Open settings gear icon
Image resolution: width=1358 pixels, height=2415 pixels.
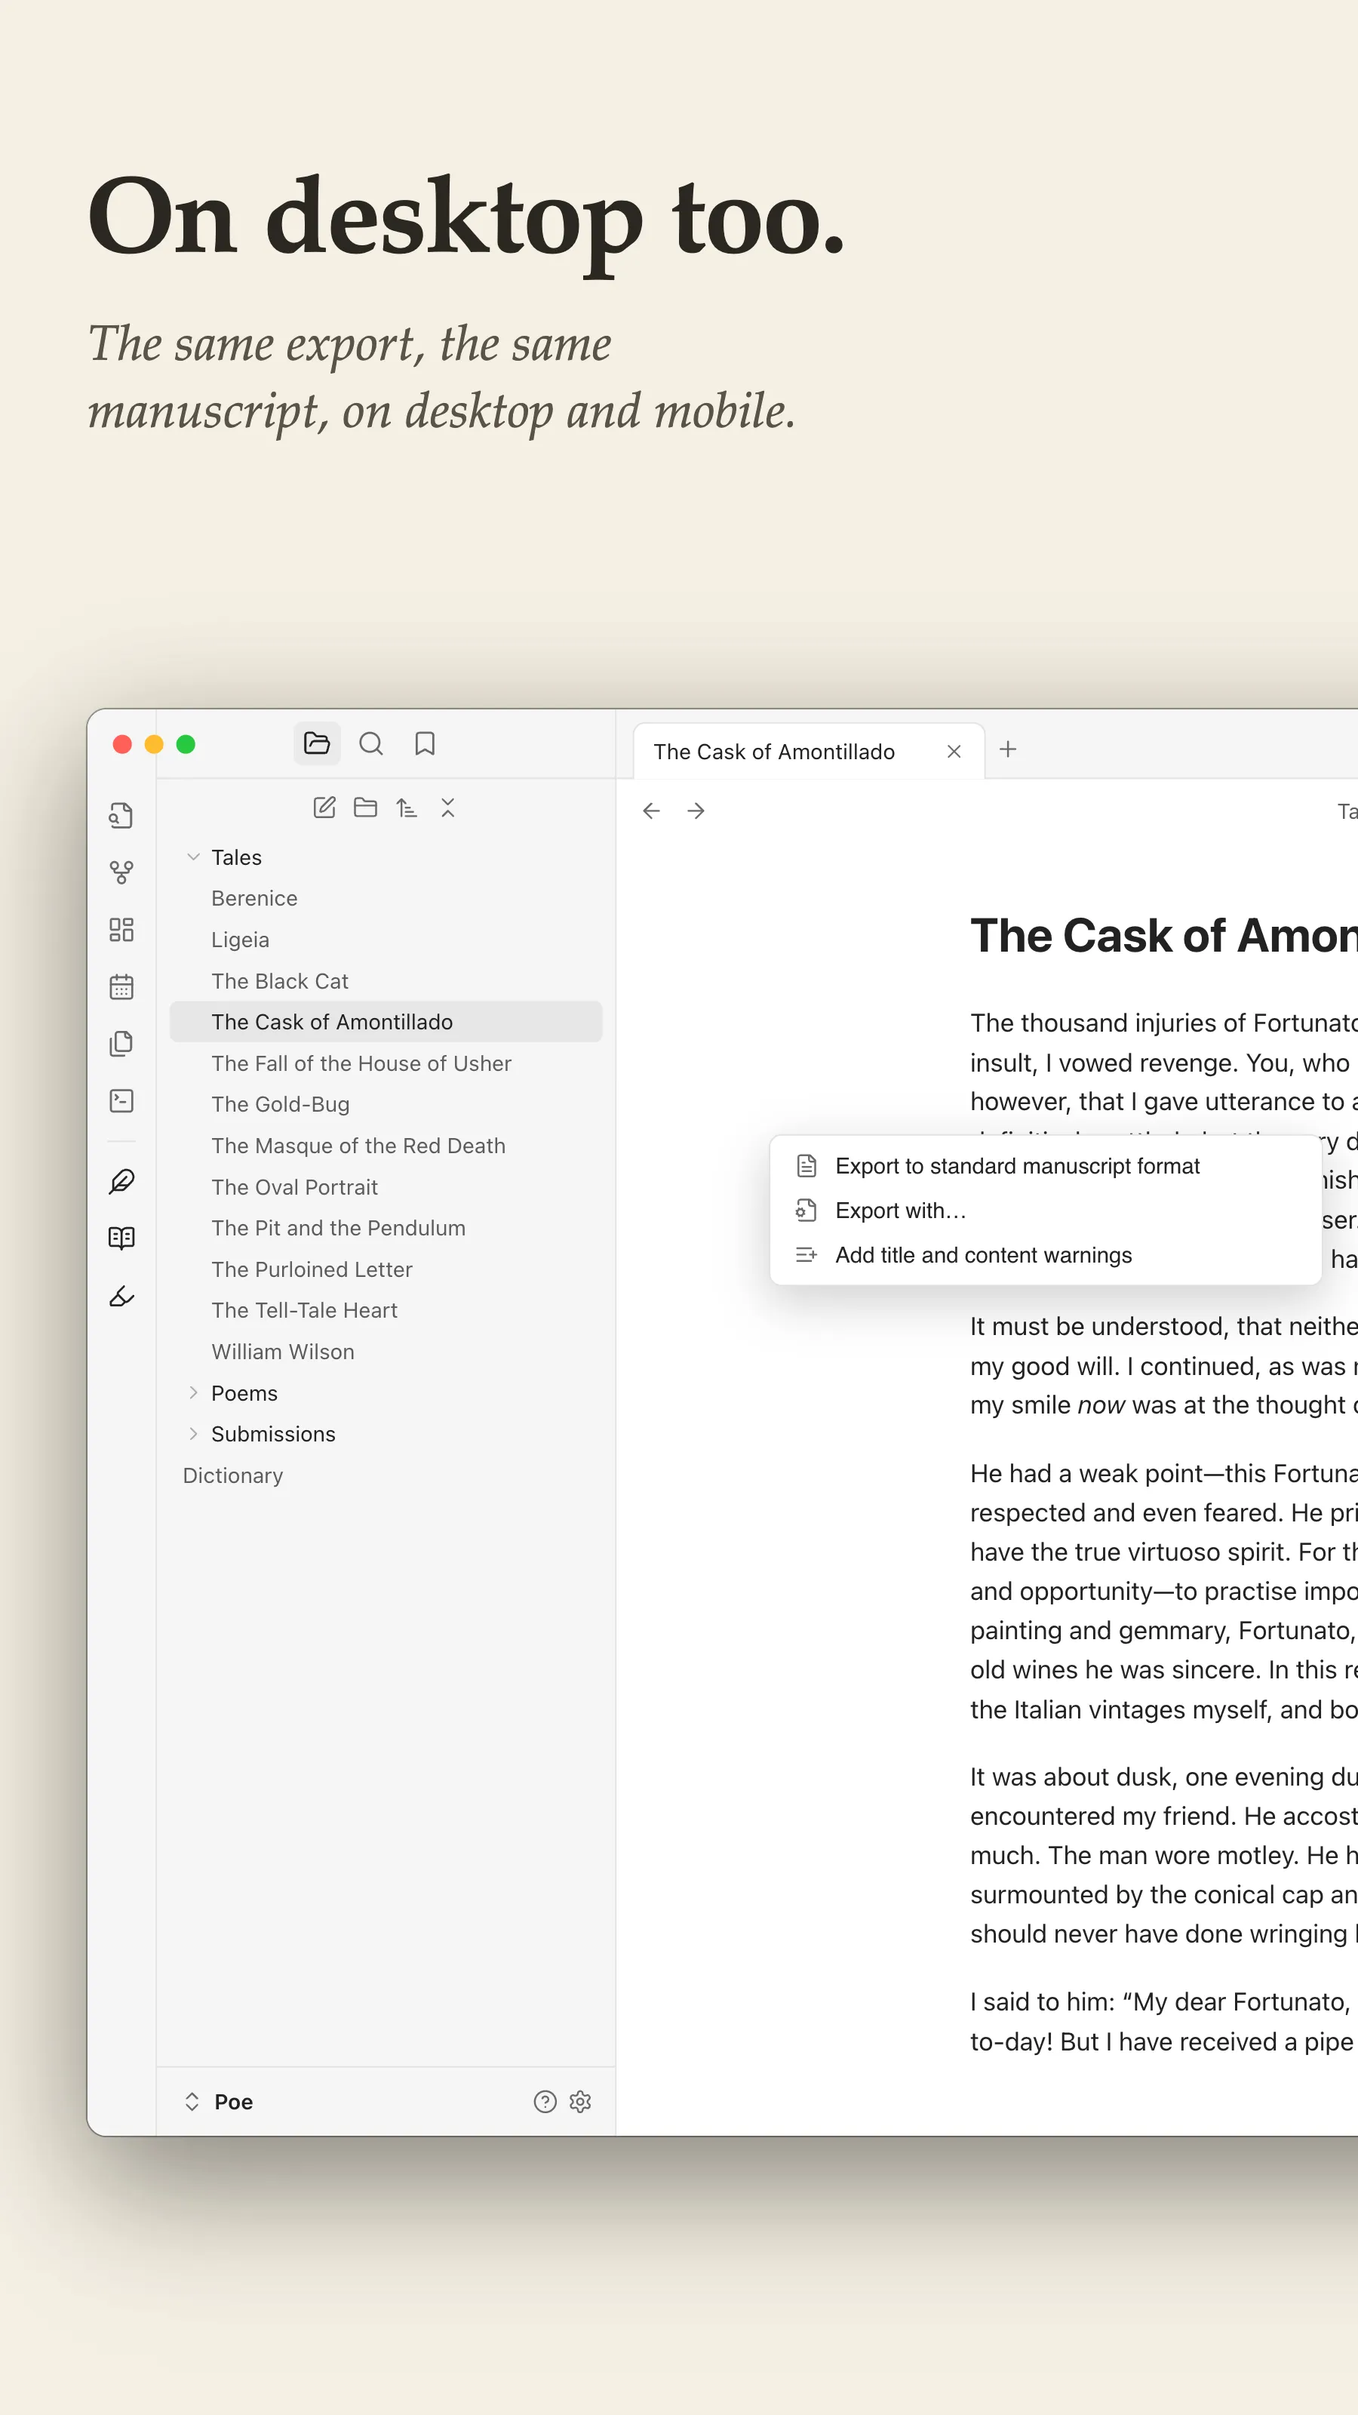580,2102
